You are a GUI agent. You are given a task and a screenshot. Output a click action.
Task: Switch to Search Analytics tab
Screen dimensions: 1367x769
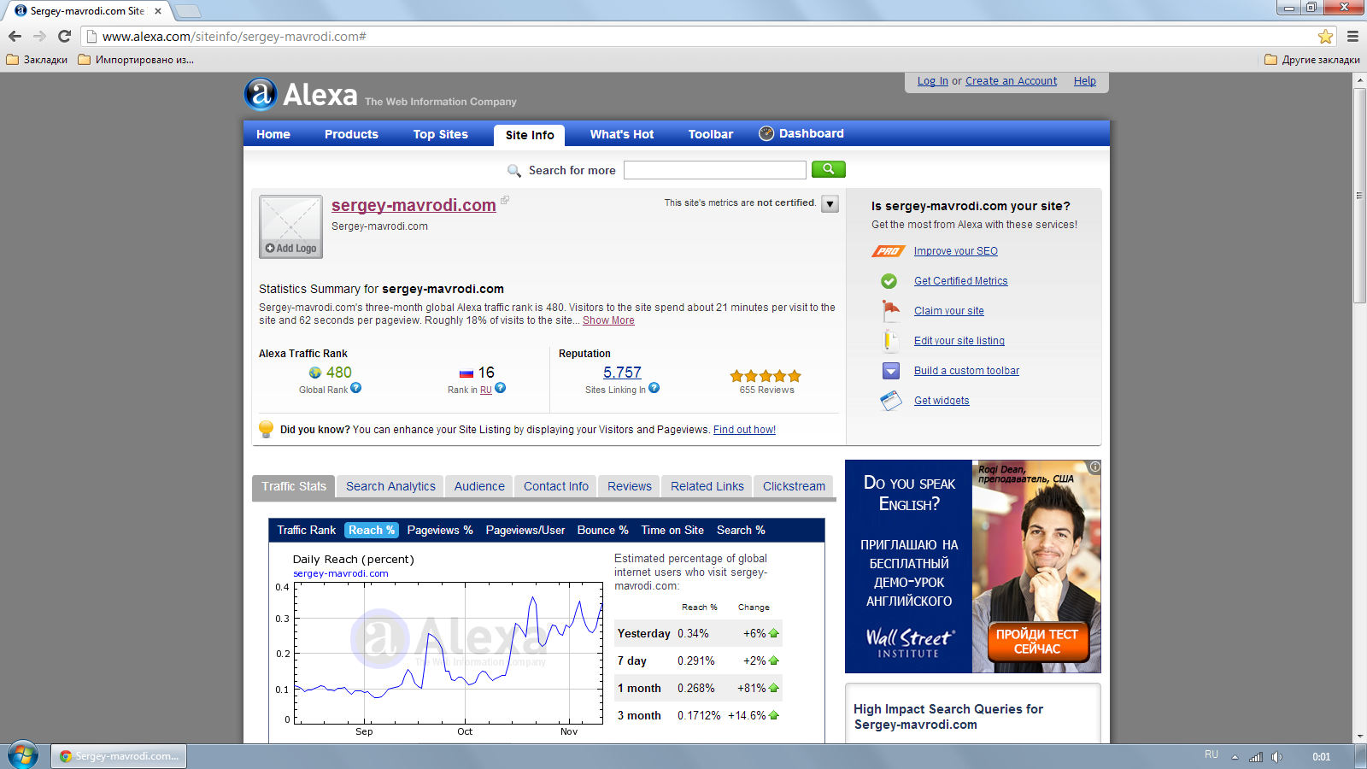tap(390, 486)
